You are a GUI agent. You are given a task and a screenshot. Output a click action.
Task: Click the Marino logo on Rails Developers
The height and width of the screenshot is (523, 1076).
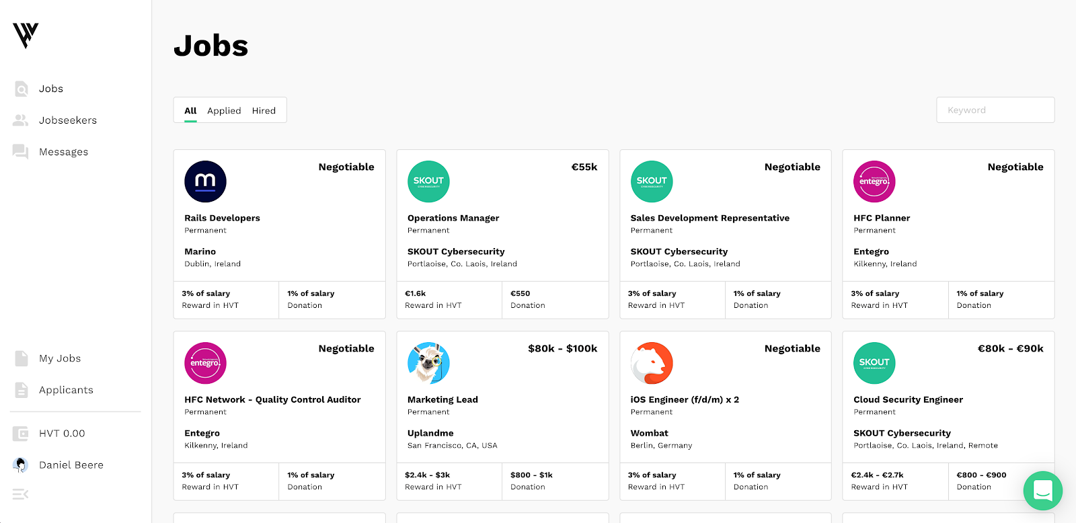[x=205, y=182]
